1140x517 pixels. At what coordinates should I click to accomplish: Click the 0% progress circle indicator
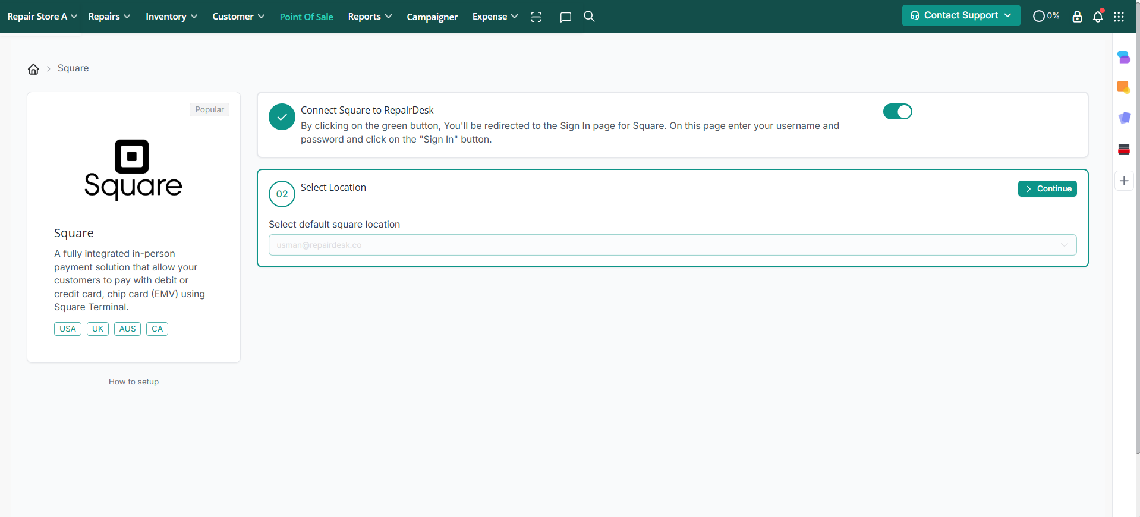[1045, 16]
